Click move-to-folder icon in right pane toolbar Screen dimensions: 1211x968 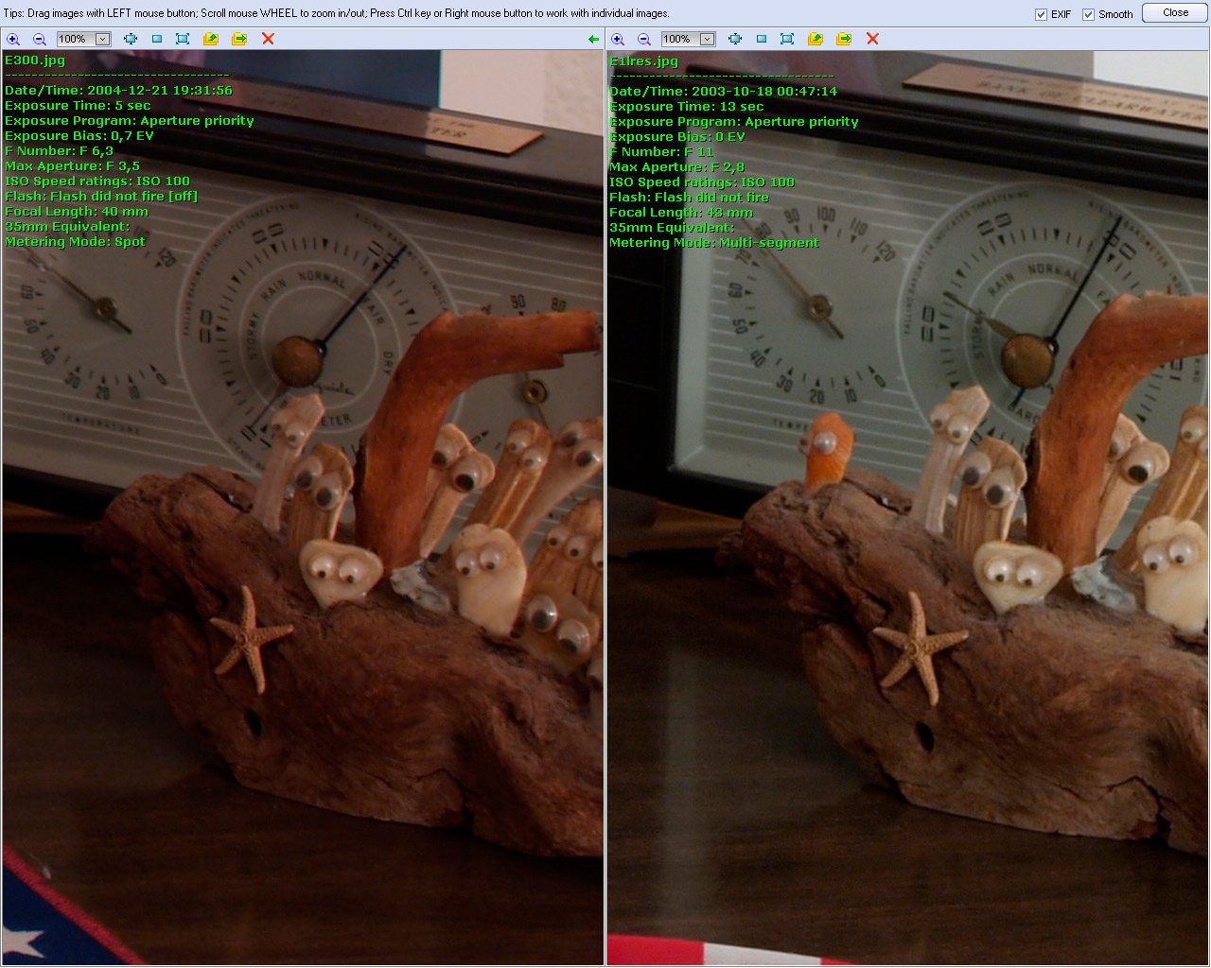[x=844, y=39]
